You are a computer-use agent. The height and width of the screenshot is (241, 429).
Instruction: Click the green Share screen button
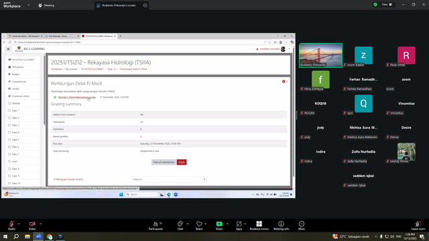(x=219, y=226)
